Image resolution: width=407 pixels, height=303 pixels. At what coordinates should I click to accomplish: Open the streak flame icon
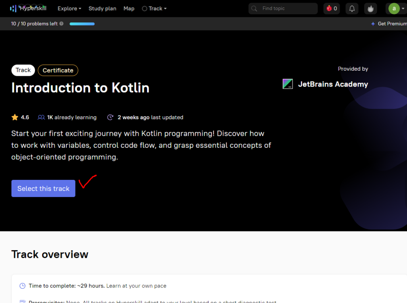pyautogui.click(x=370, y=9)
